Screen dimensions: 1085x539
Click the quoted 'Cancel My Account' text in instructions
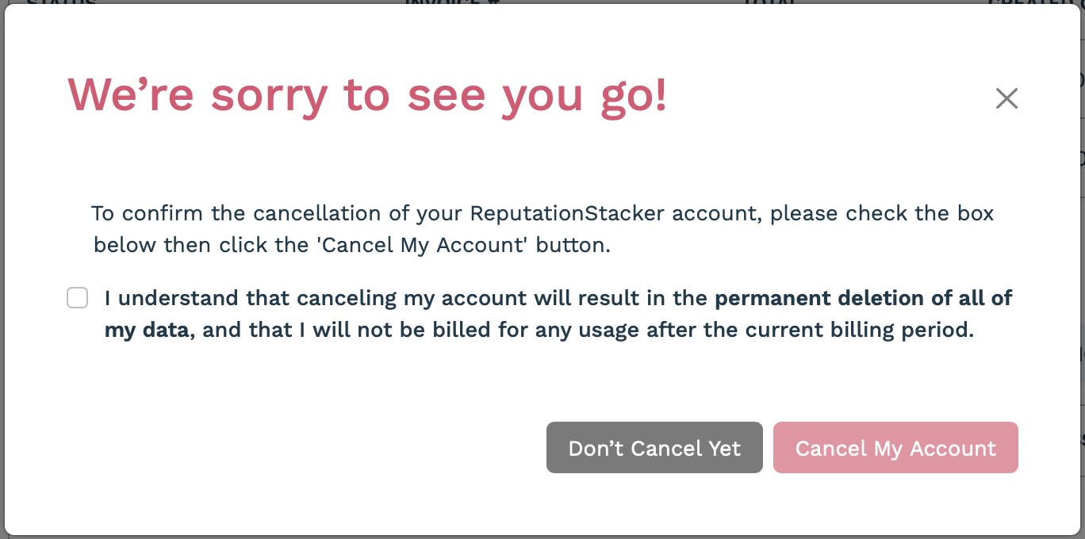pyautogui.click(x=423, y=246)
